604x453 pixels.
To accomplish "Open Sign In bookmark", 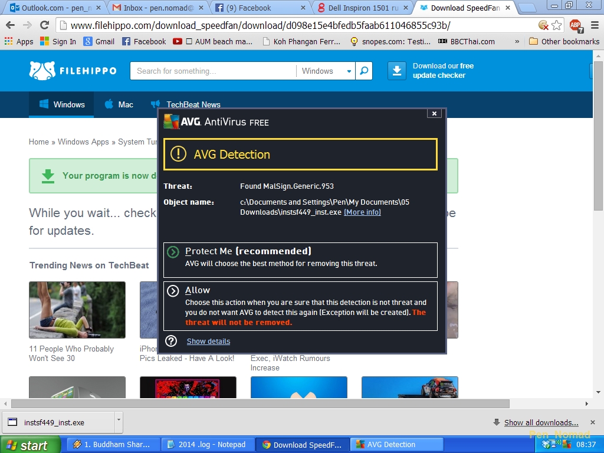I will [58, 41].
